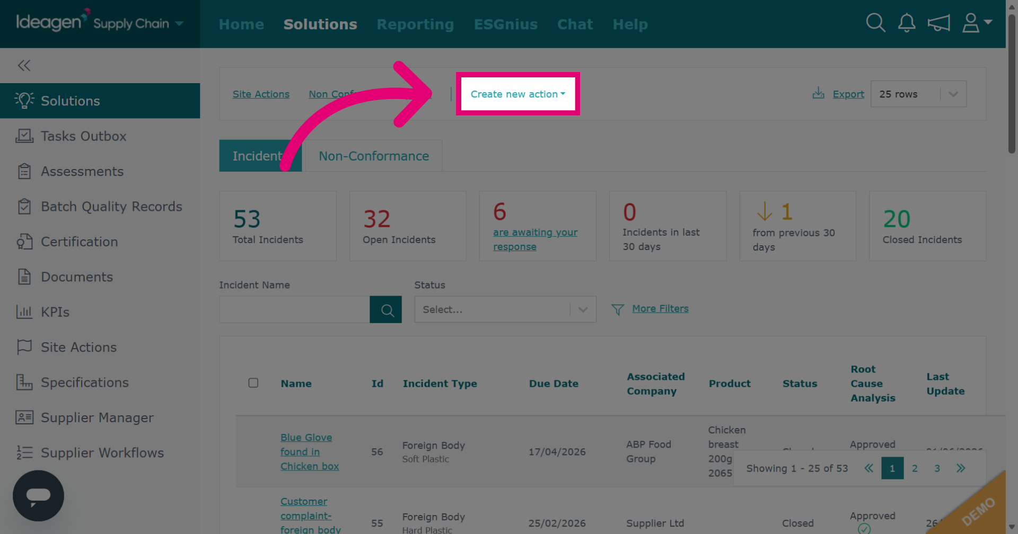Viewport: 1018px width, 534px height.
Task: Open notifications bell icon
Action: (907, 23)
